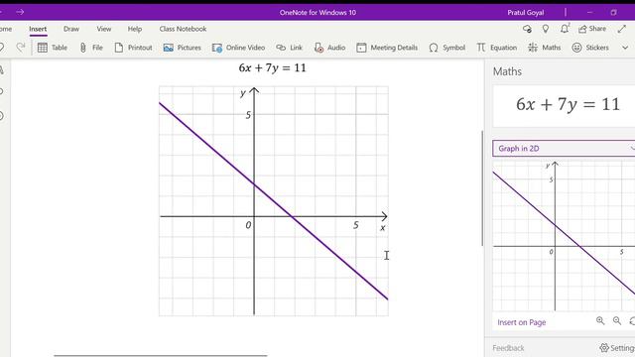Select the equation in the Maths pane
Image resolution: width=635 pixels, height=357 pixels.
[x=568, y=104]
